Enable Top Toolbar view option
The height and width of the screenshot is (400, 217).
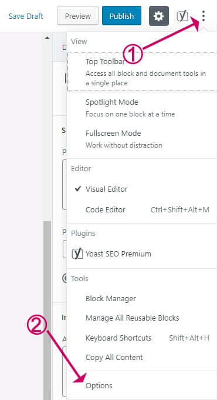click(142, 72)
